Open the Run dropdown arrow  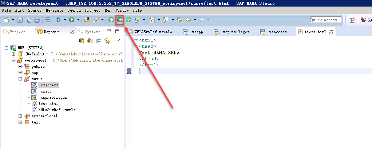(x=78, y=20)
